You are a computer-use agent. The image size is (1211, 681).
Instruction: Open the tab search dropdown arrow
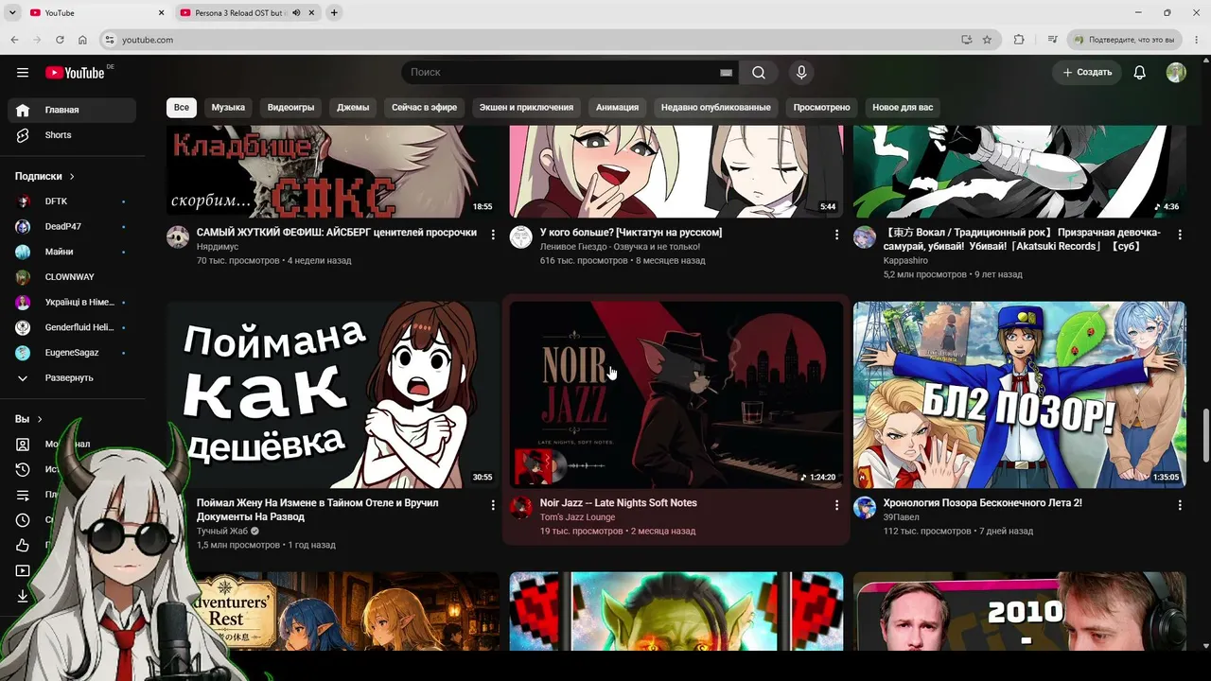pos(12,12)
